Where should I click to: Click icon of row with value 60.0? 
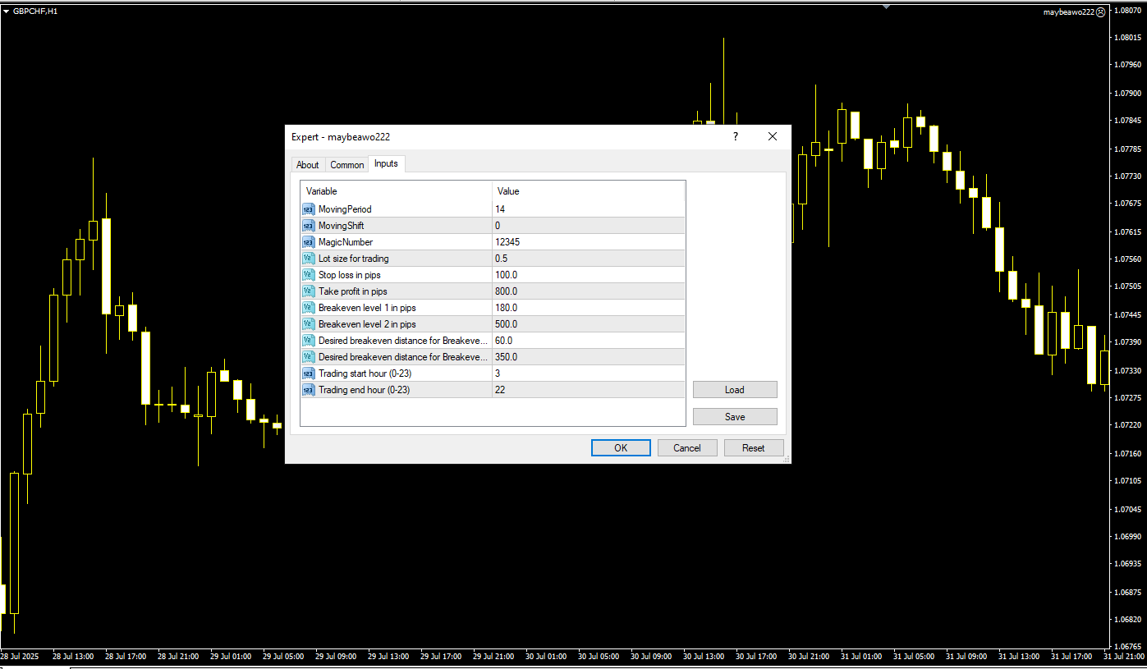coord(308,341)
